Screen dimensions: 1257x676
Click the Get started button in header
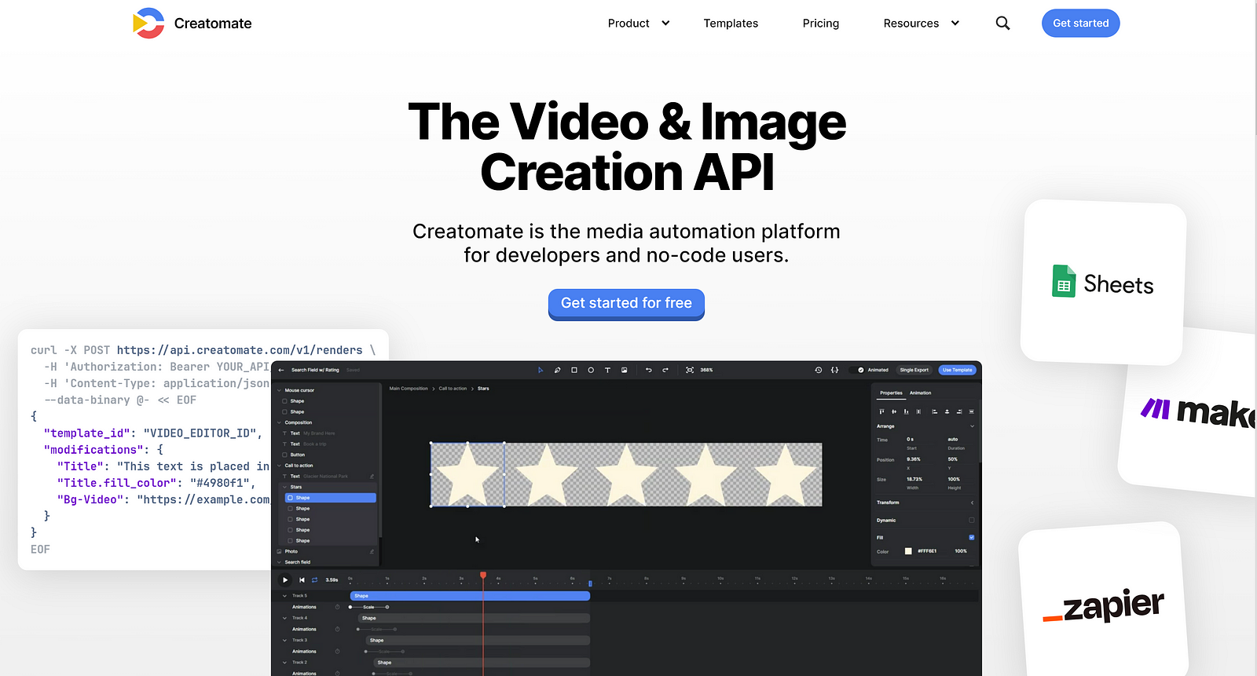1081,24
